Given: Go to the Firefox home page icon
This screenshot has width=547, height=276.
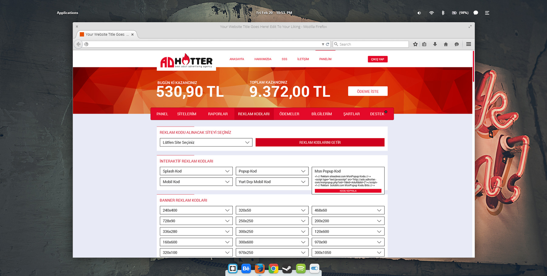Looking at the screenshot, I should click(x=446, y=44).
